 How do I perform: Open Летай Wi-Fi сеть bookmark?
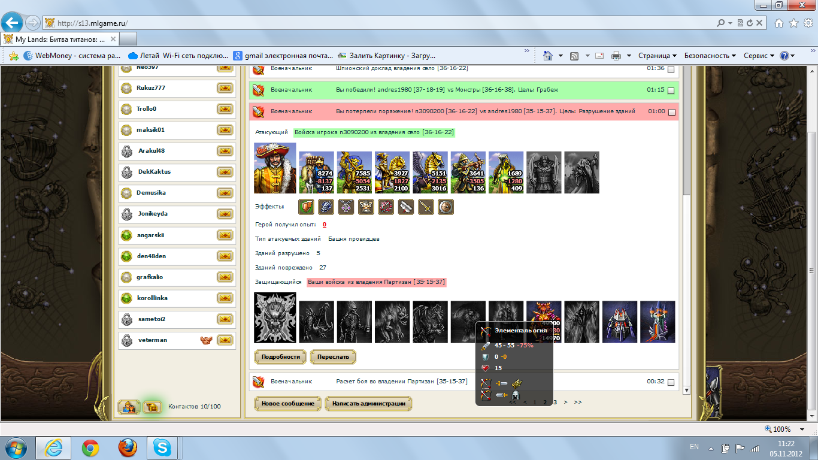click(x=178, y=56)
